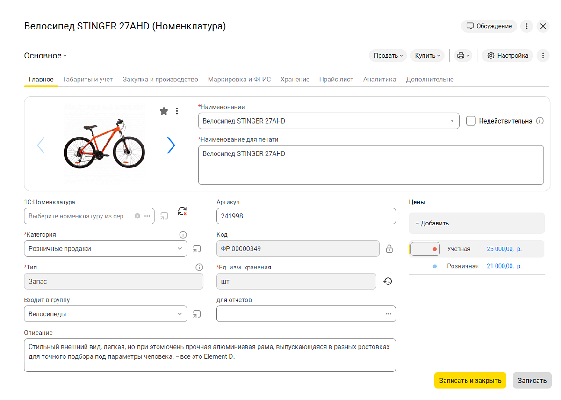Click the Описание text area

[x=210, y=355]
